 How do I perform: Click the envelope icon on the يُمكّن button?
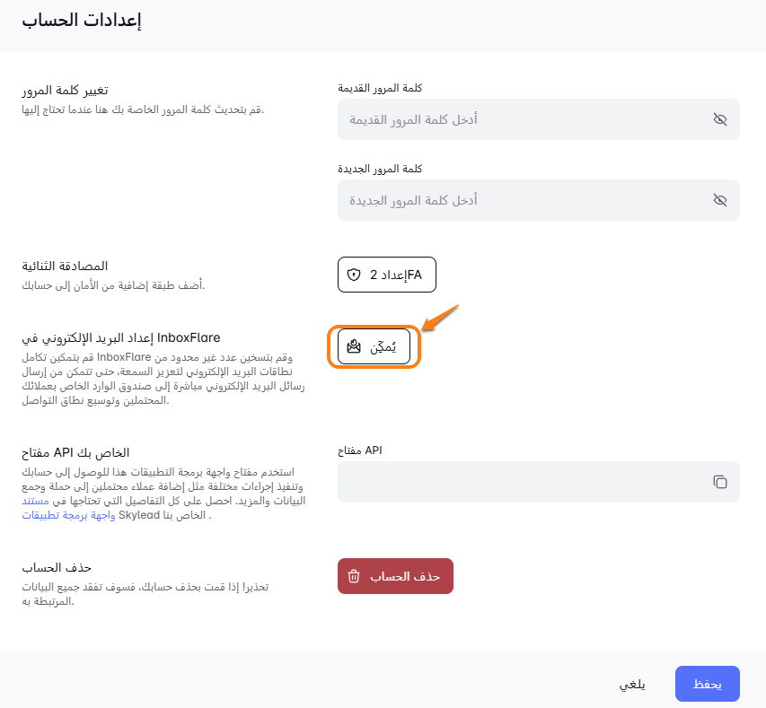click(x=354, y=346)
